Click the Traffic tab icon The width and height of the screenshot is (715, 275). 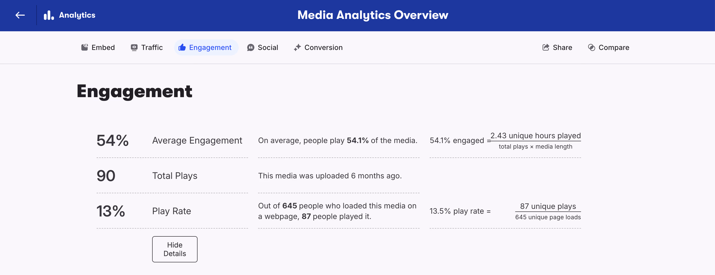[x=134, y=48]
